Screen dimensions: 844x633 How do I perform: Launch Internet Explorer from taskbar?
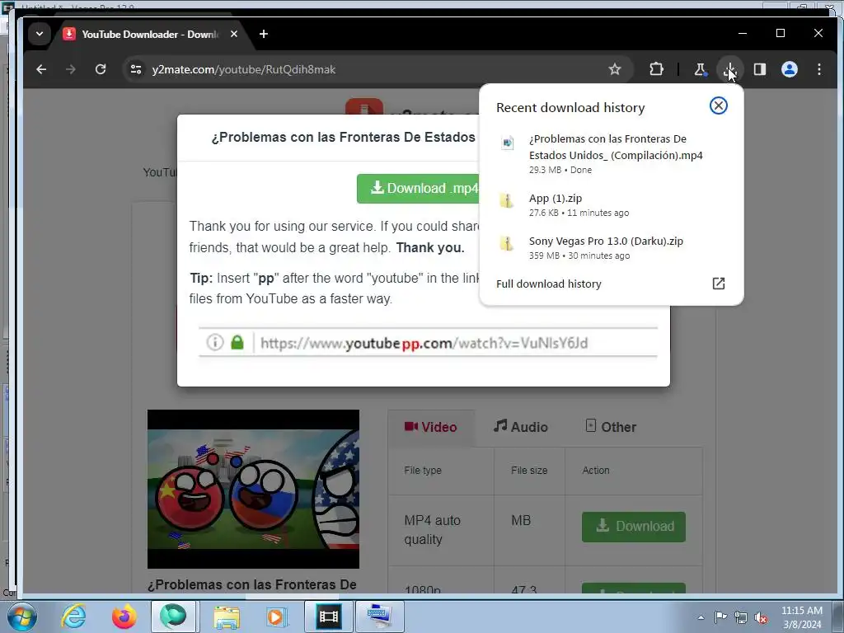point(73,617)
